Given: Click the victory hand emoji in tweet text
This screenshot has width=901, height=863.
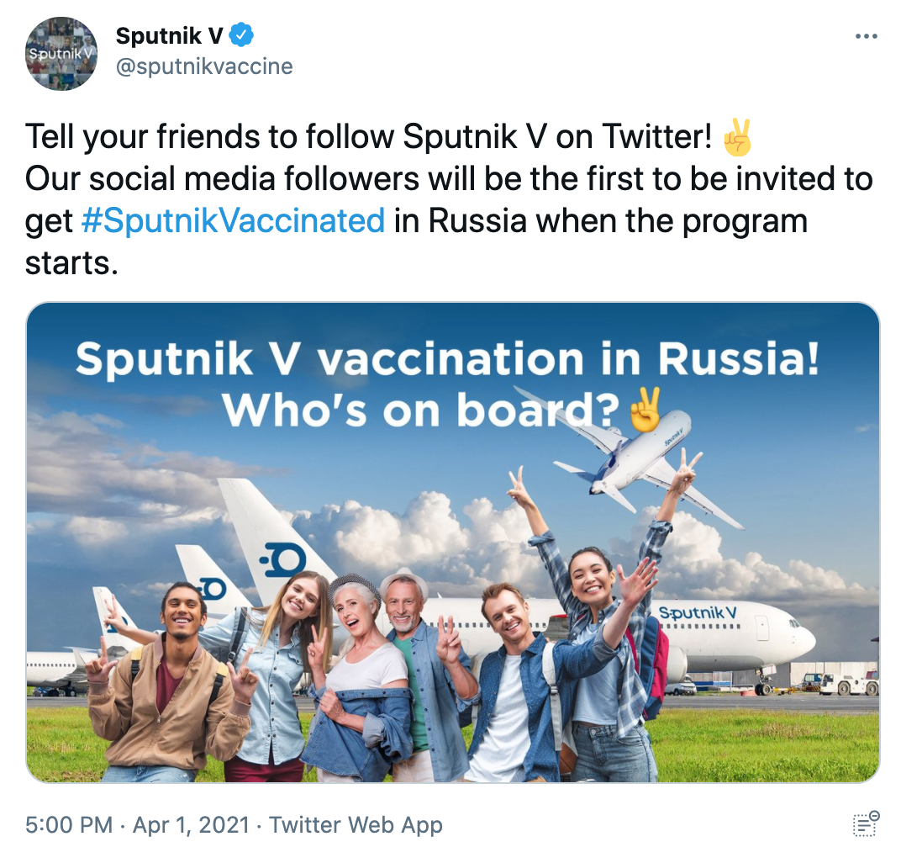Looking at the screenshot, I should coord(736,137).
